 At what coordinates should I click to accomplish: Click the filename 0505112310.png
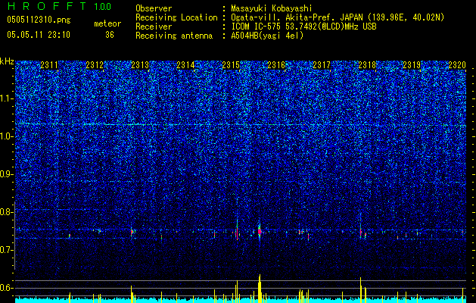tap(39, 20)
